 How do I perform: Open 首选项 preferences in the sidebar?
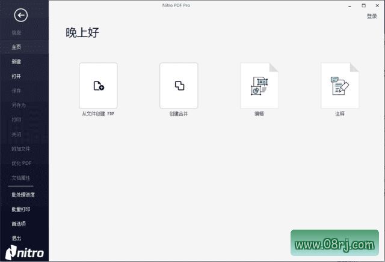19,224
